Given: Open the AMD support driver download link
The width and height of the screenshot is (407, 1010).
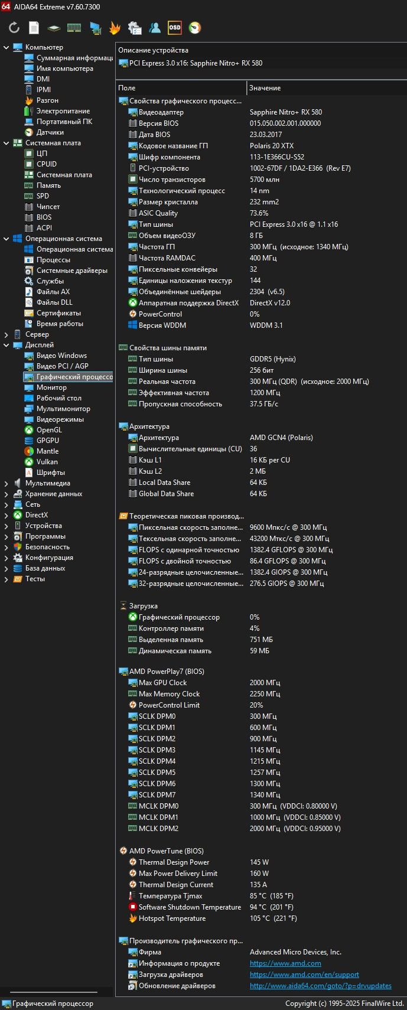Looking at the screenshot, I should 304,975.
